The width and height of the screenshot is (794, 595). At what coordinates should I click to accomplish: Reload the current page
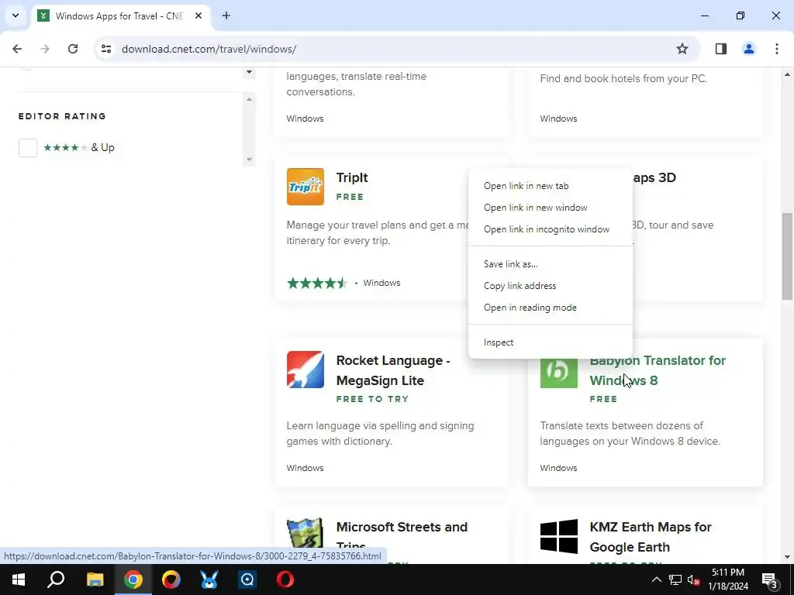[73, 49]
